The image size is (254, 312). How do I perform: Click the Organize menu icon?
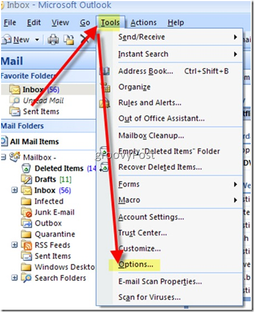click(x=106, y=87)
